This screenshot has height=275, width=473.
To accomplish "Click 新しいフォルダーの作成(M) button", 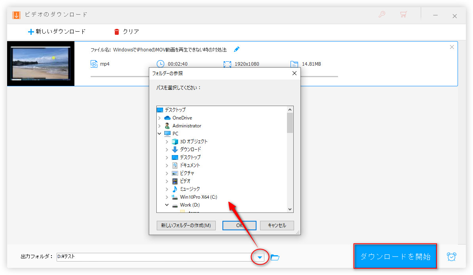I will click(186, 226).
